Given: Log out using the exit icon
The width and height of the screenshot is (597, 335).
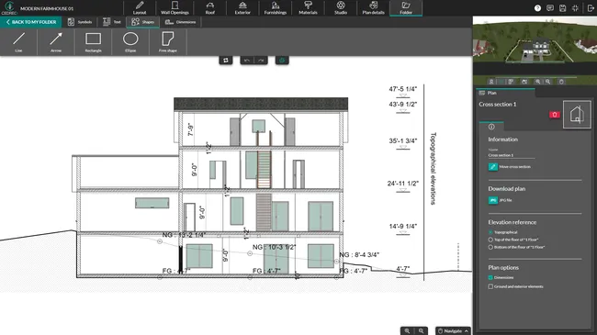Looking at the screenshot, I should tap(591, 8).
